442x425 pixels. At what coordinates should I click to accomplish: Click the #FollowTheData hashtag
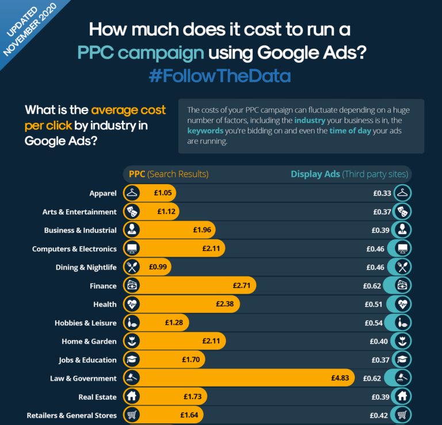coord(220,76)
